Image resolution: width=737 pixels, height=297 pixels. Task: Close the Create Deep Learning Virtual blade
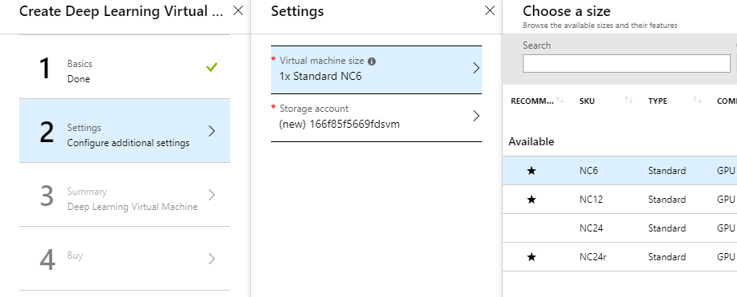238,11
